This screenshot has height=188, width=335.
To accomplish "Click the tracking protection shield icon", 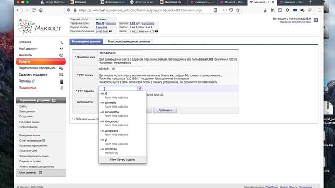I will pos(69,10).
